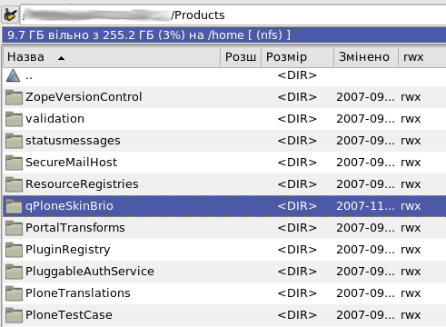Click the <DIR> size of PloneTranslations row

click(297, 293)
